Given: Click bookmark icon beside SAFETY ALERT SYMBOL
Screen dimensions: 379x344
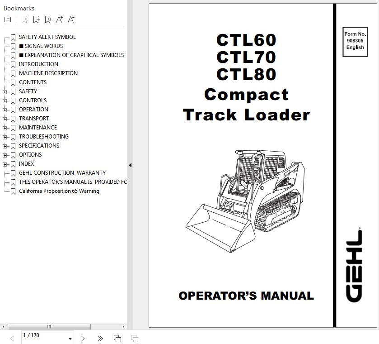Looking at the screenshot, I should (x=13, y=37).
